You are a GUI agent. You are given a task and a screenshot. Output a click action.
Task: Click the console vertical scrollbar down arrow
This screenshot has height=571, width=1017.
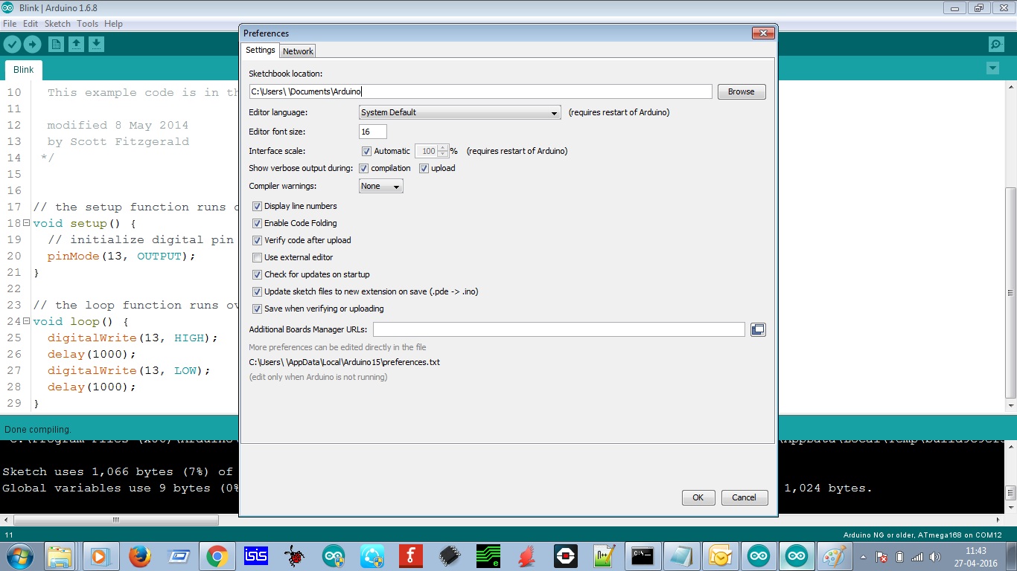[1010, 507]
